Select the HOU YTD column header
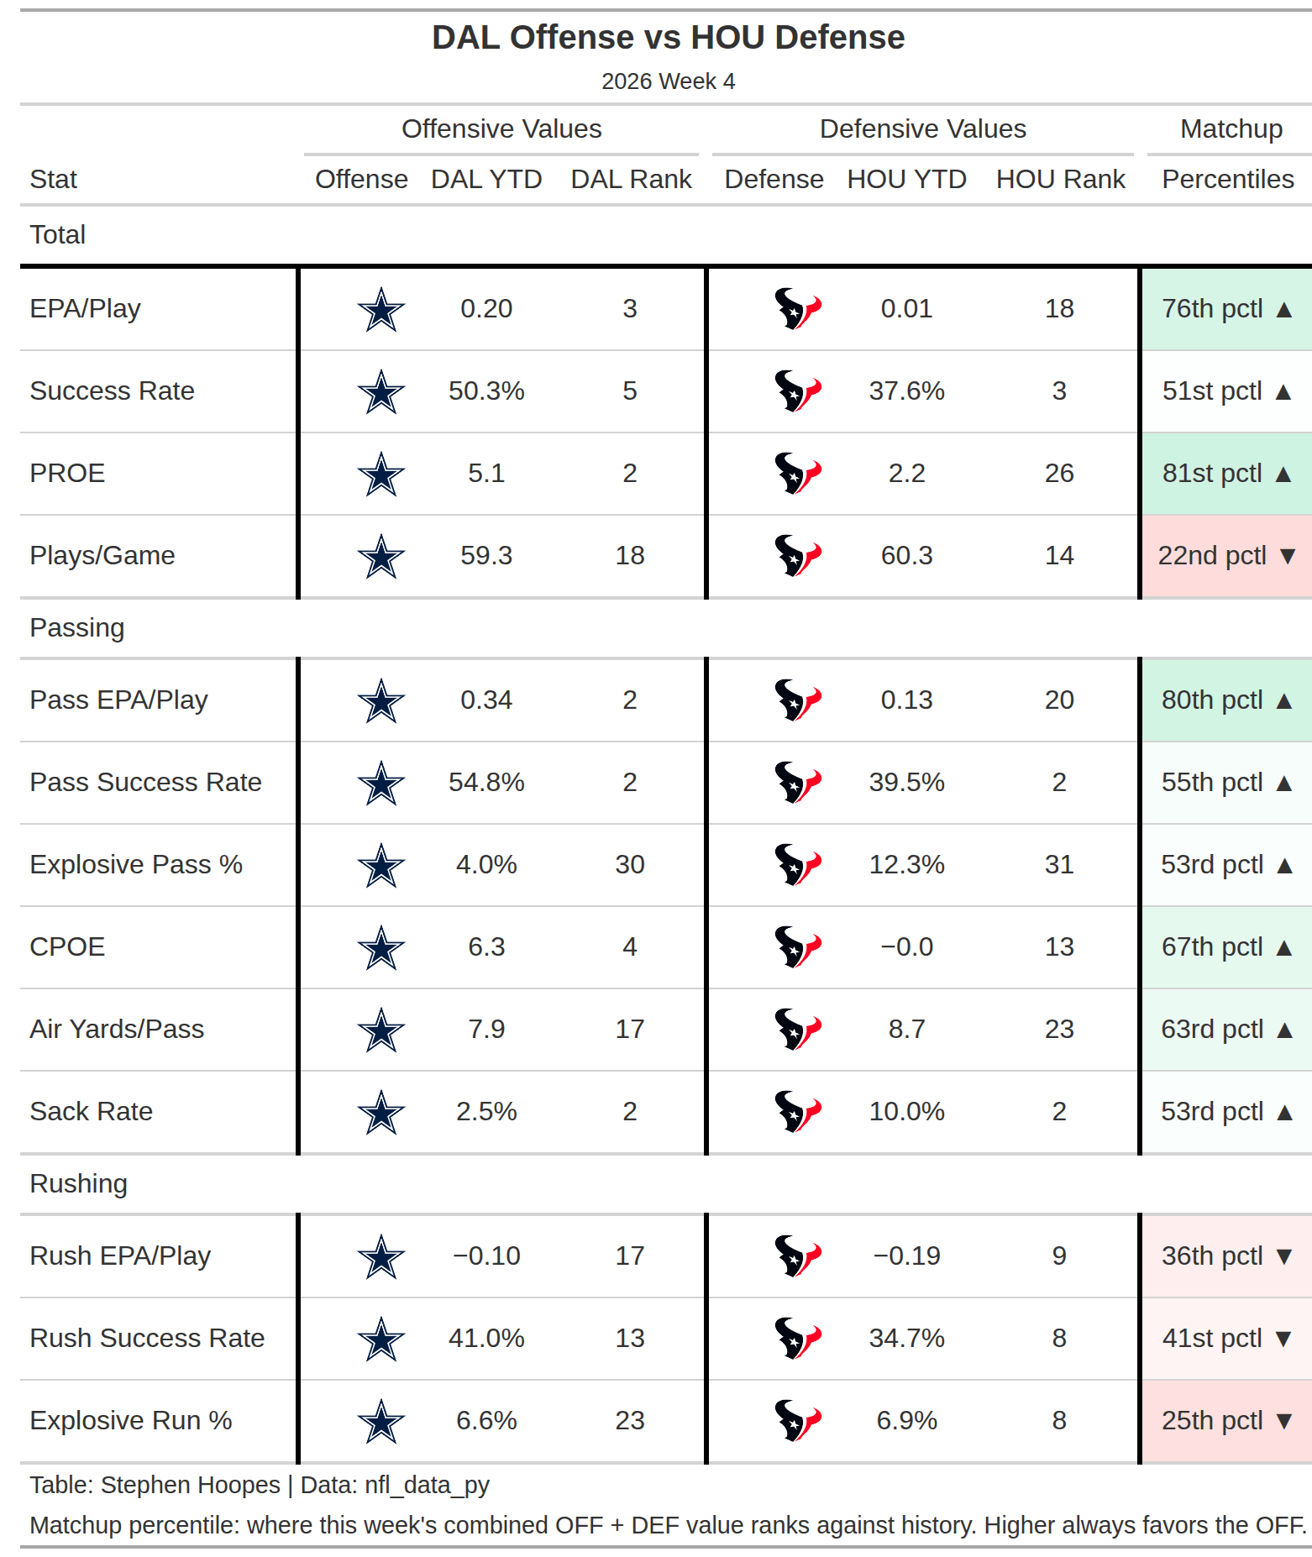Viewport: 1312px width, 1557px height. coord(906,179)
